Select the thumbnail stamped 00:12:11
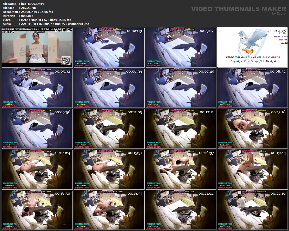 (181, 129)
